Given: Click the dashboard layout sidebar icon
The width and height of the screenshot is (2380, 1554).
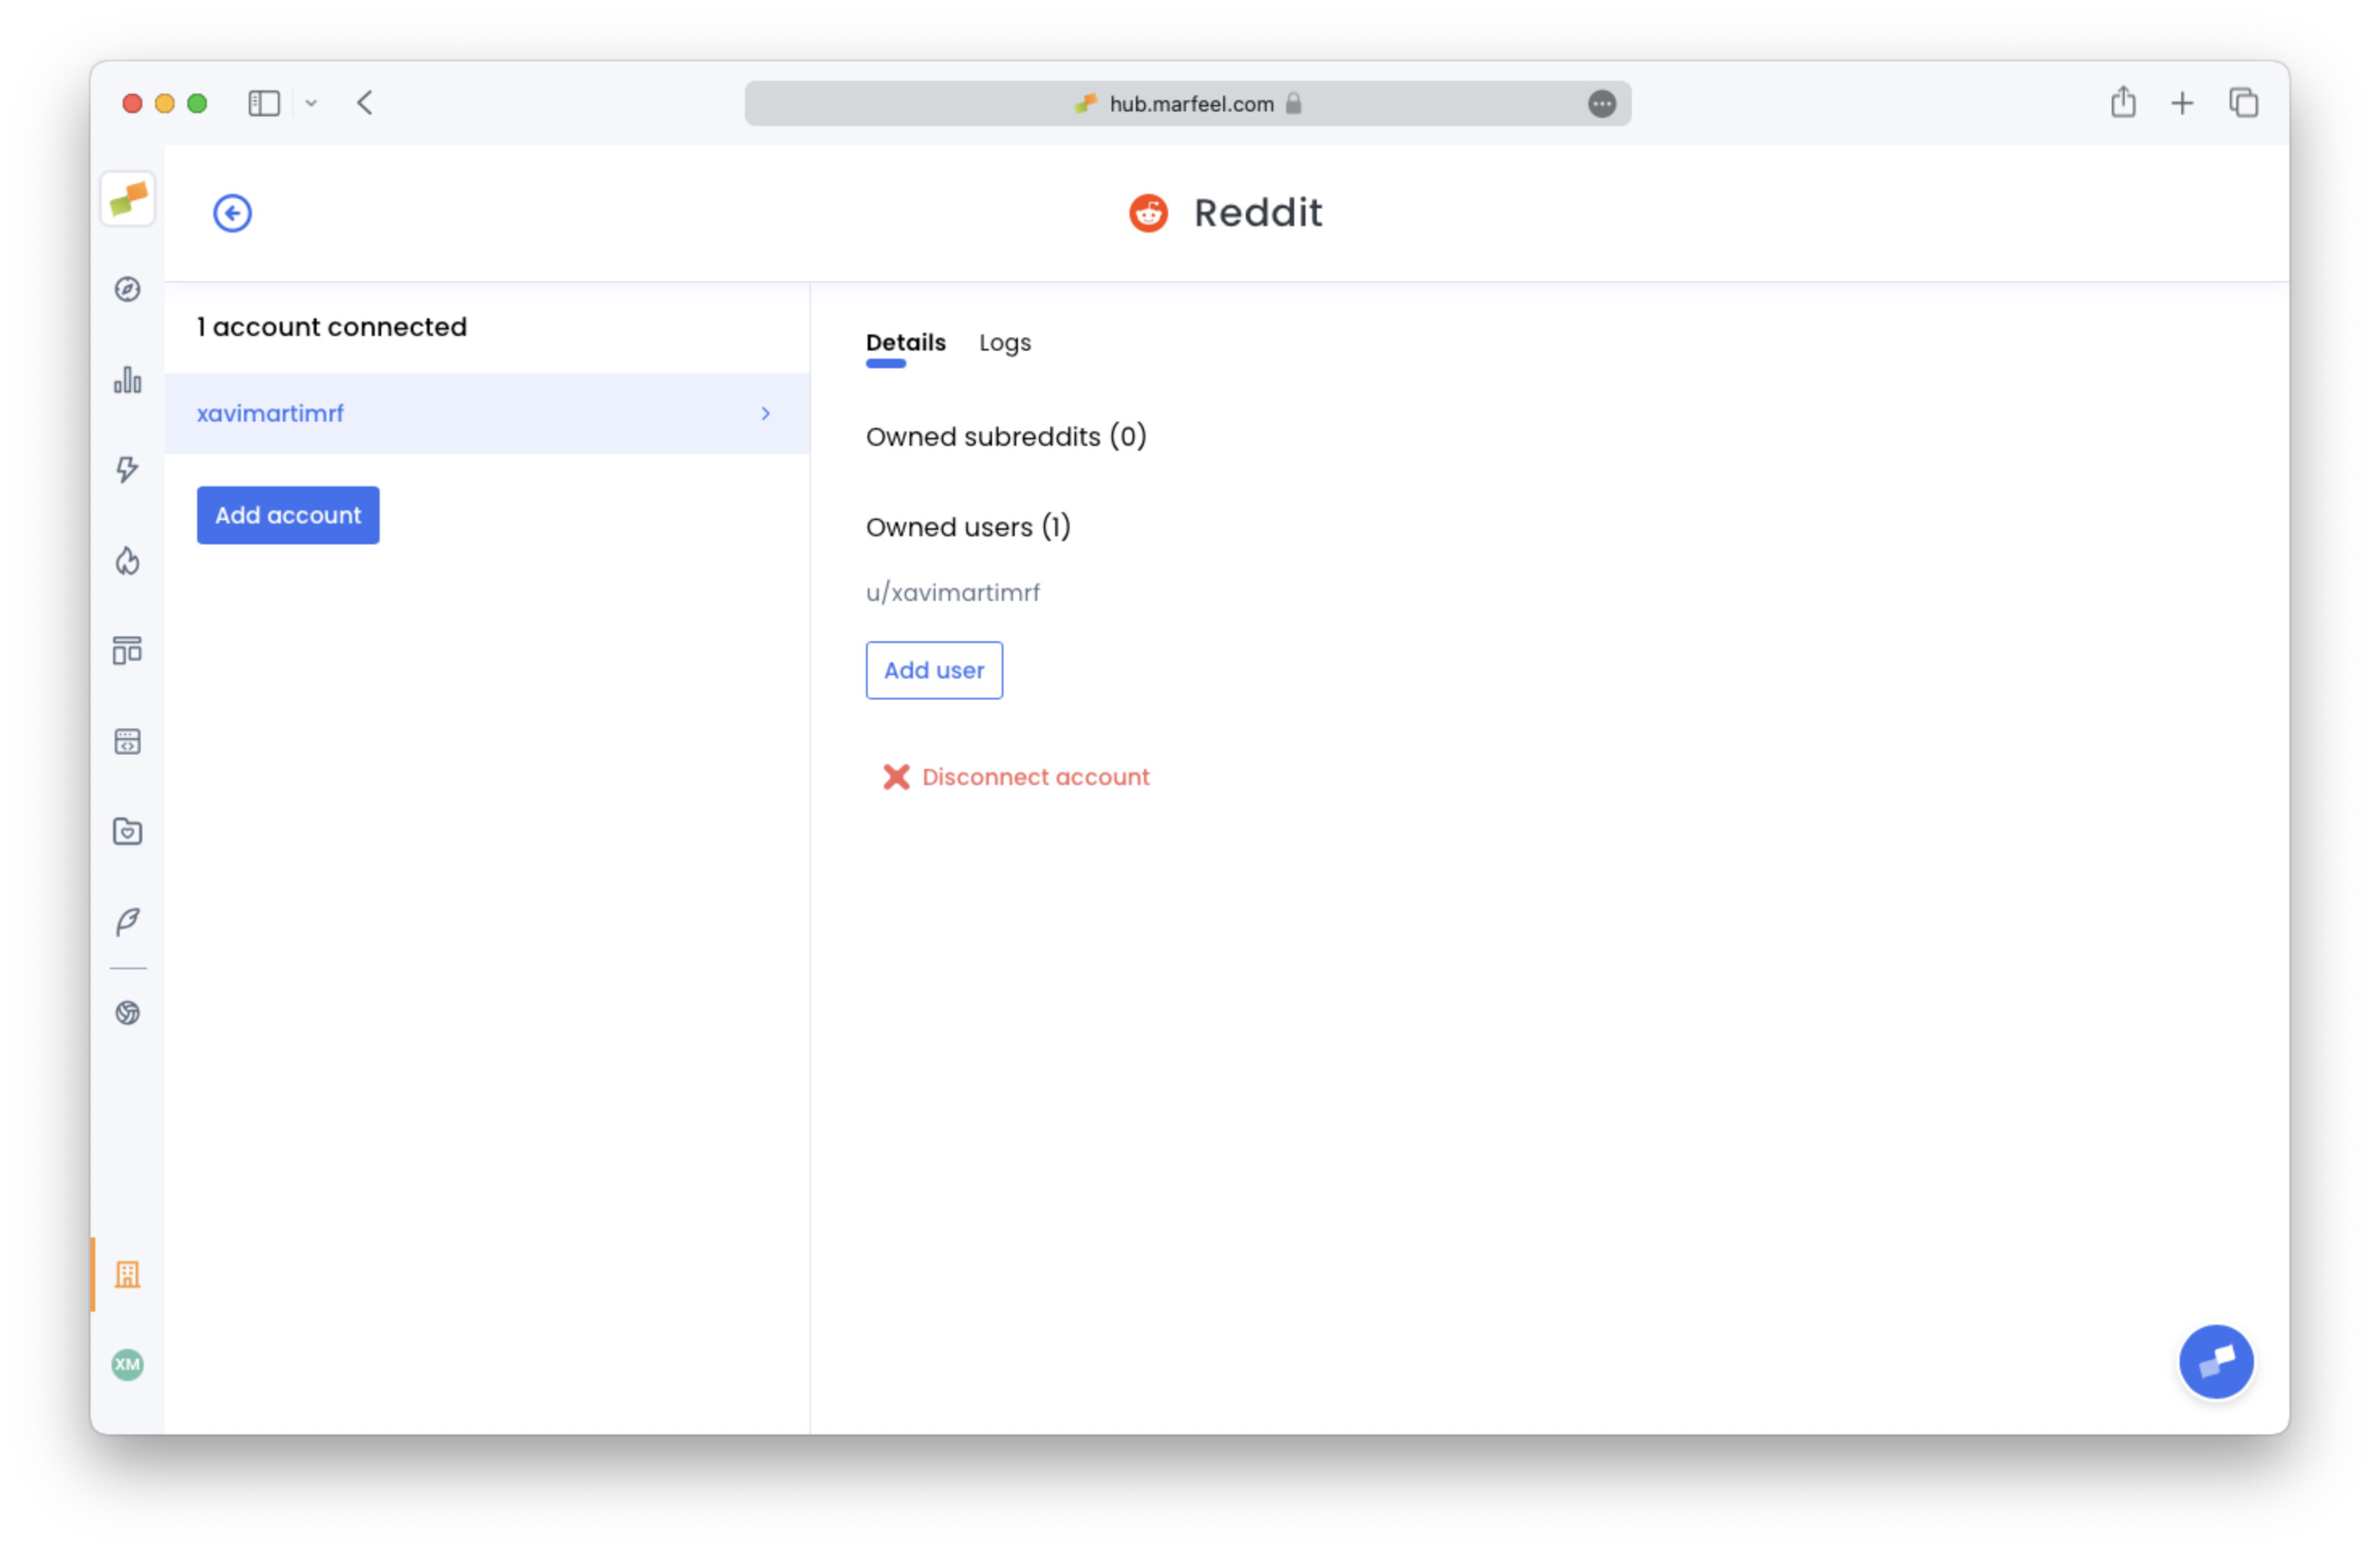Looking at the screenshot, I should point(127,651).
